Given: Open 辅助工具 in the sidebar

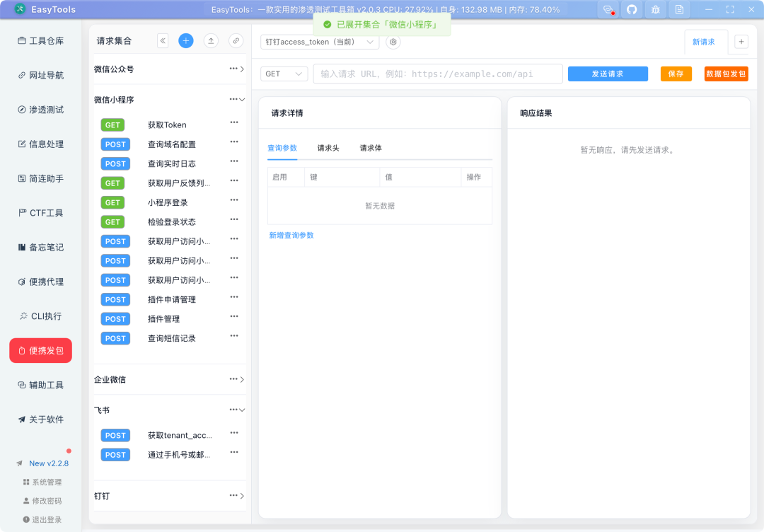Looking at the screenshot, I should point(41,385).
